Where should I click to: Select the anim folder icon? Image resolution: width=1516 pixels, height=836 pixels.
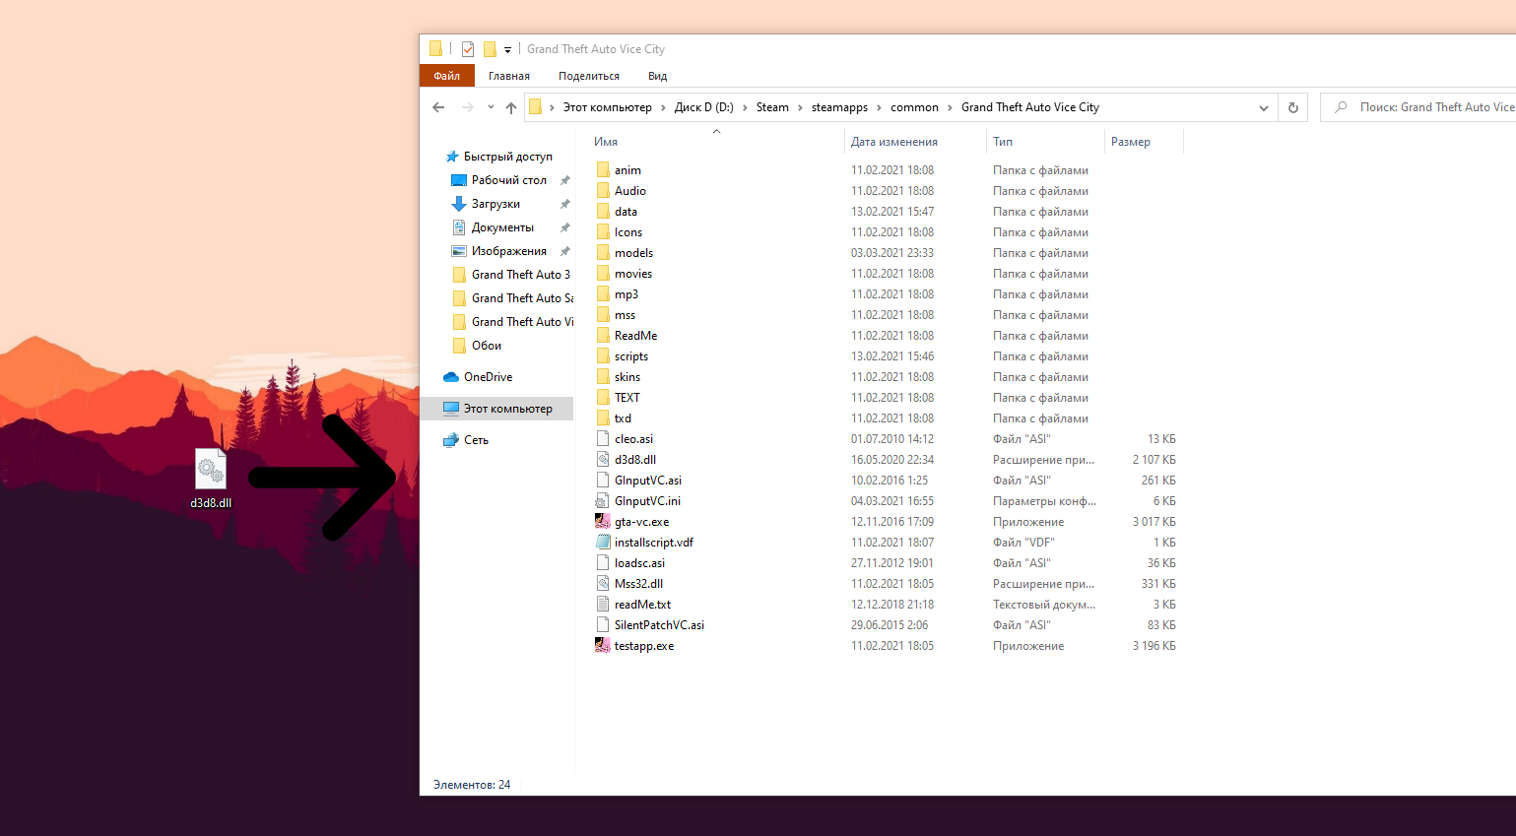[603, 170]
